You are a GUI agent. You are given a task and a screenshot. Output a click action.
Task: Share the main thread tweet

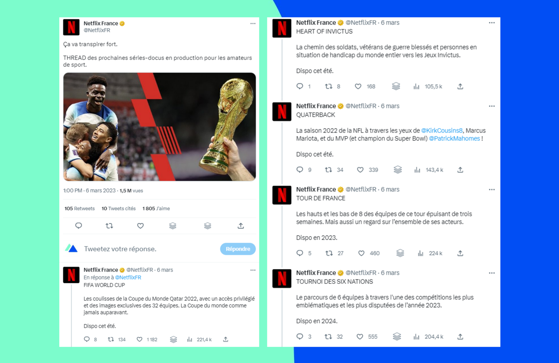point(241,226)
